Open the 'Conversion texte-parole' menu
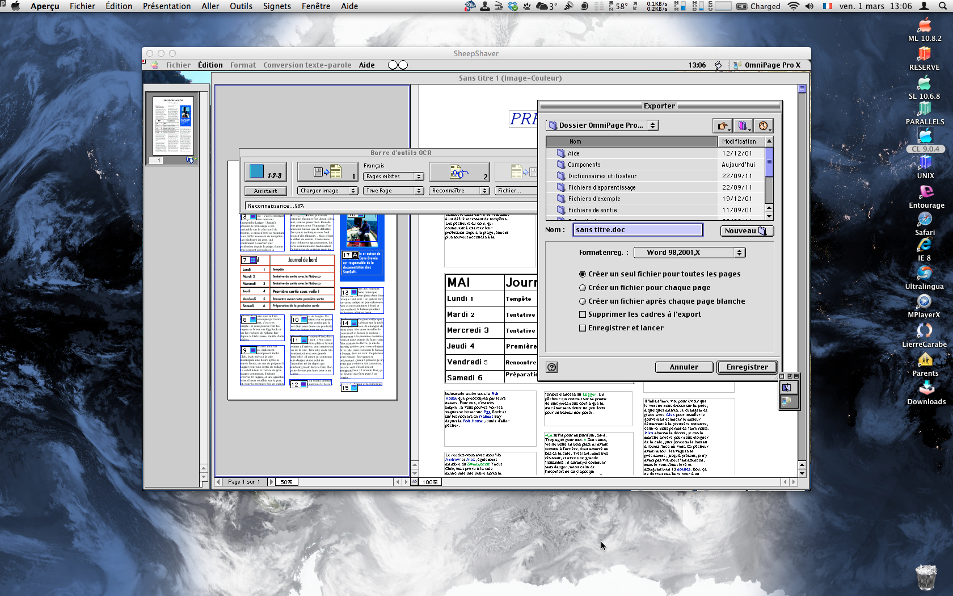This screenshot has width=953, height=596. tap(307, 65)
